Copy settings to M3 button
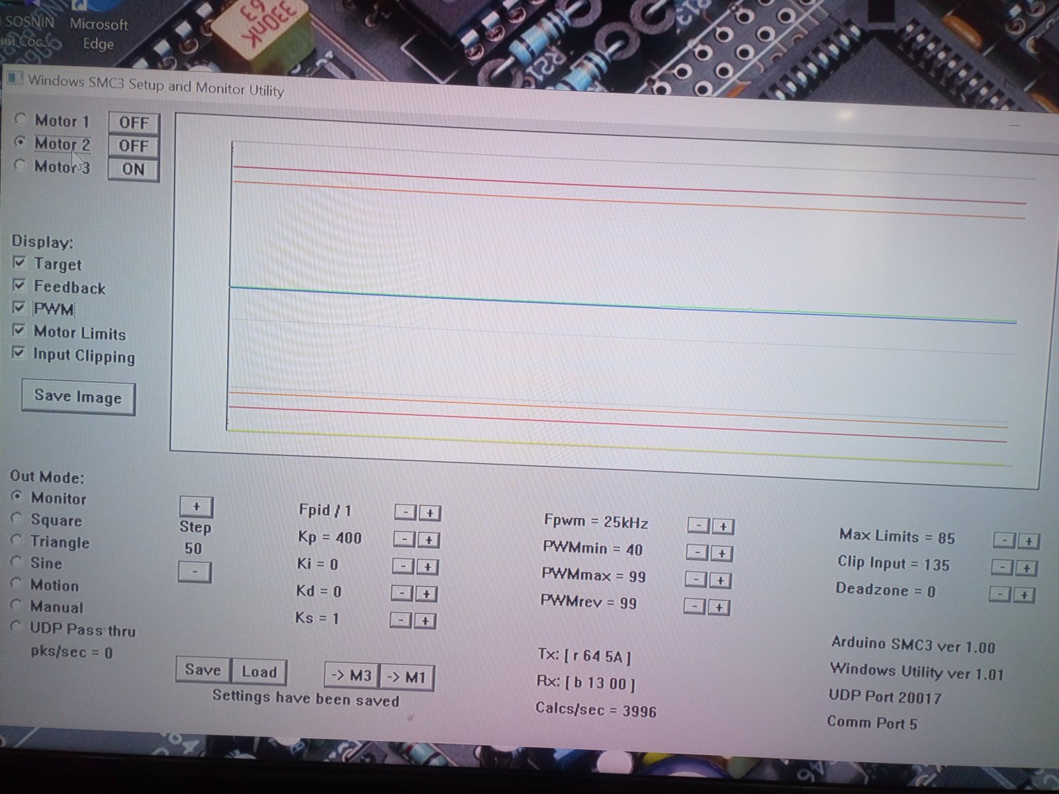Screen dimensions: 1059x794 pos(352,676)
